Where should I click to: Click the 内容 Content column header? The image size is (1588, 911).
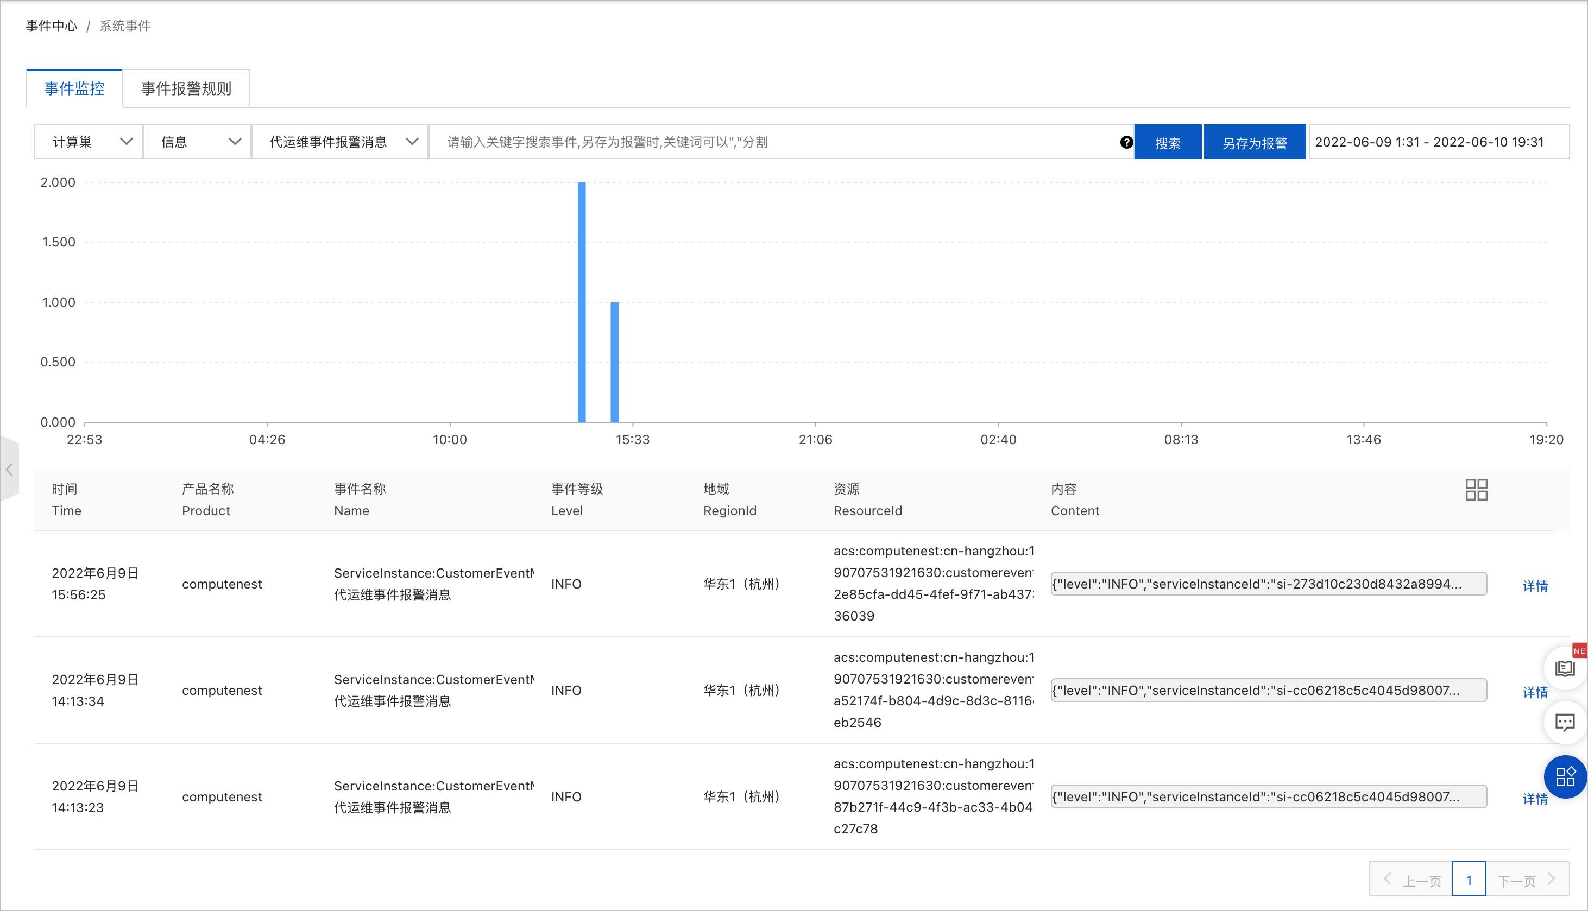[x=1075, y=499]
